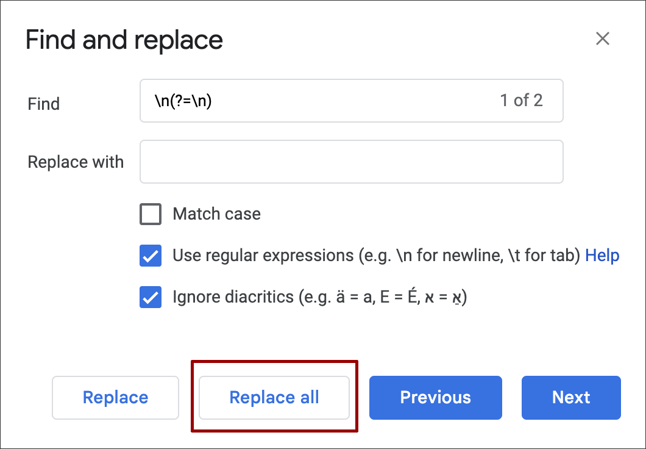This screenshot has height=449, width=646.
Task: Click the Find and replace dialog title
Action: [124, 40]
